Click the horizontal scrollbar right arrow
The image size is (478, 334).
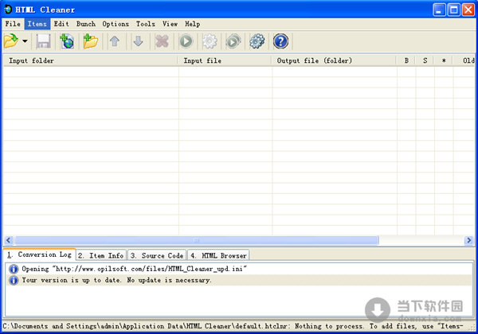tap(469, 240)
